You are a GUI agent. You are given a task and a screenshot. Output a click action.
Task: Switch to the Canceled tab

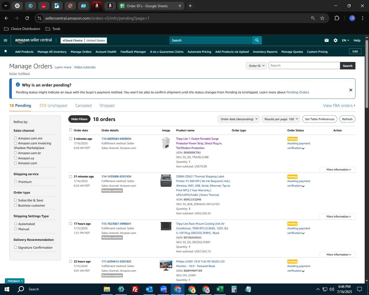coord(83,105)
